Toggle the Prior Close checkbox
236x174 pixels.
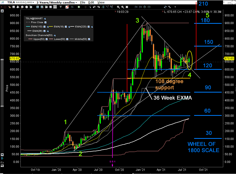click(x=46, y=22)
